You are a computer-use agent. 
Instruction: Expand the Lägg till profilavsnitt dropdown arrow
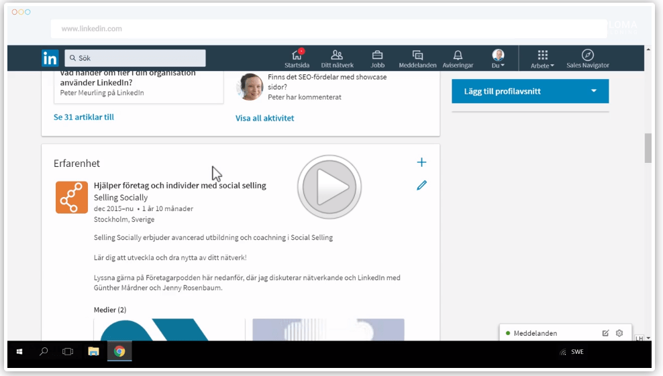click(x=594, y=91)
